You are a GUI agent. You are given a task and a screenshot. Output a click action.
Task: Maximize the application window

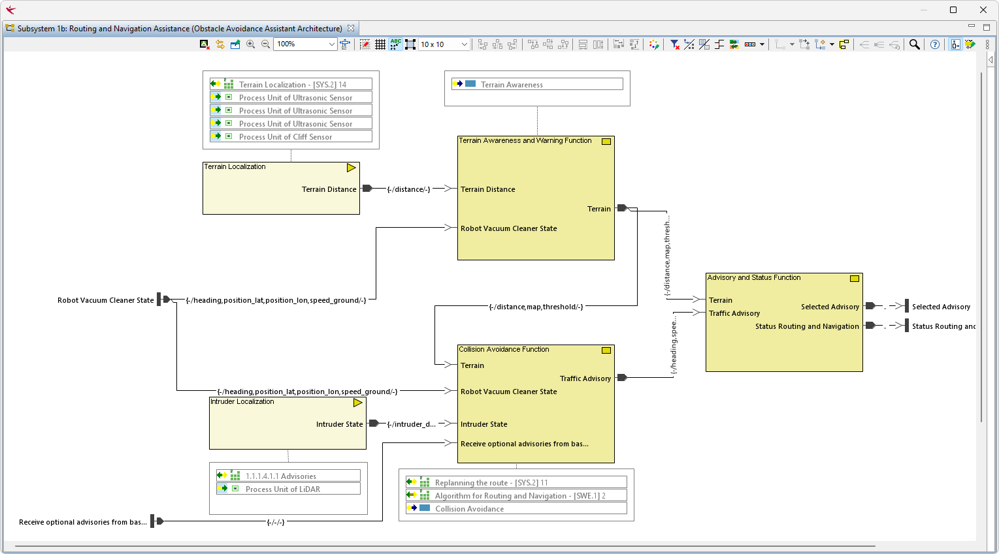click(x=953, y=10)
